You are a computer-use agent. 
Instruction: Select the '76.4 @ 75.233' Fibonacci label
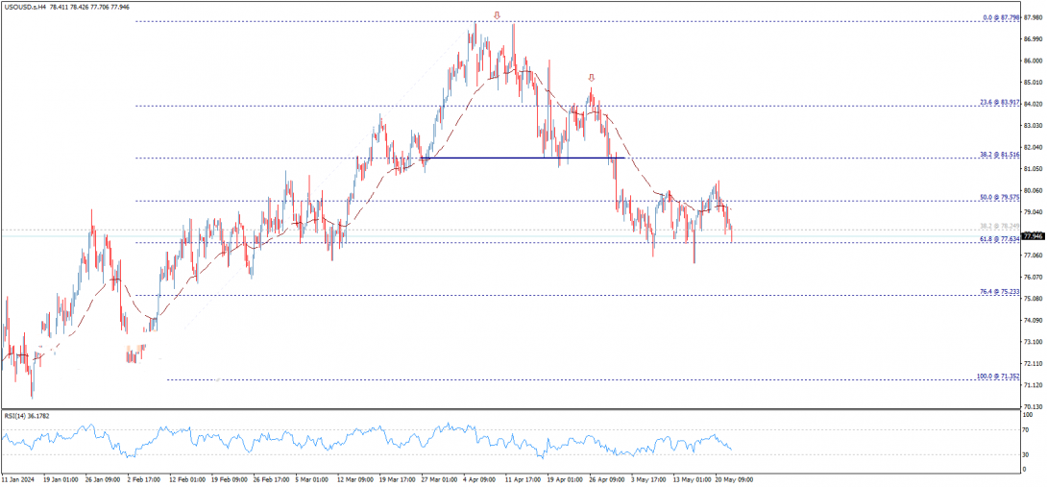pyautogui.click(x=999, y=291)
